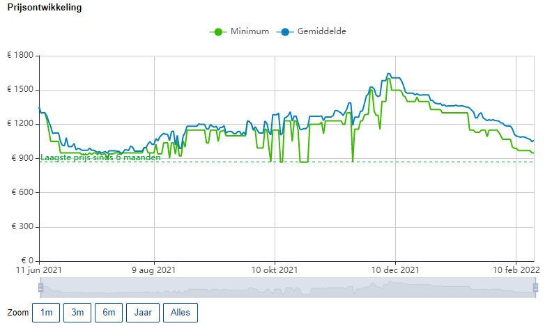Click the 'Laagste prijs sinds 6 maanden' label

pyautogui.click(x=100, y=157)
